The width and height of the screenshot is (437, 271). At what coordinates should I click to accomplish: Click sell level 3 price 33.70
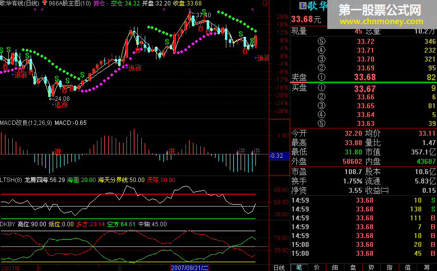[366, 60]
